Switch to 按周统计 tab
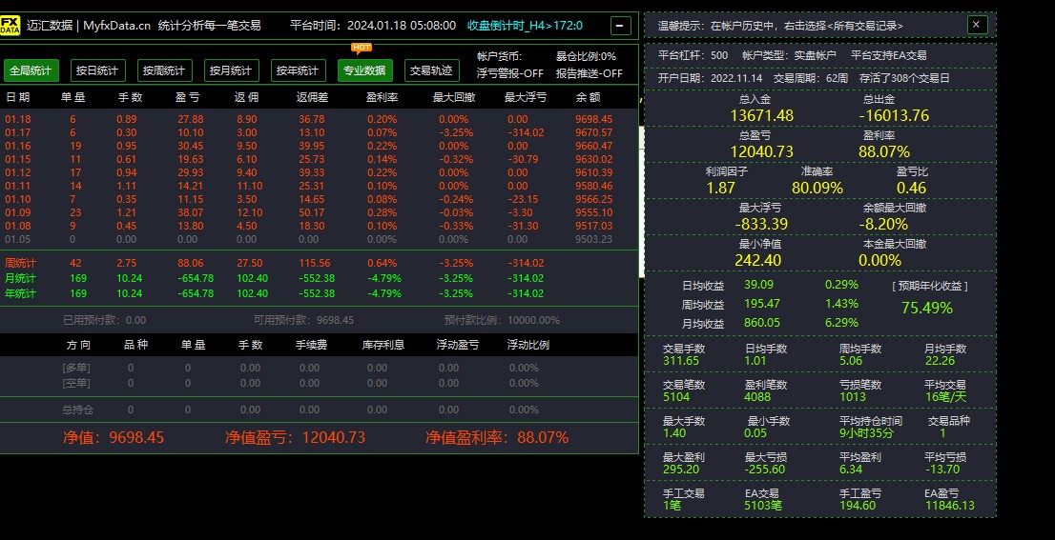This screenshot has height=540, width=1055. 165,70
